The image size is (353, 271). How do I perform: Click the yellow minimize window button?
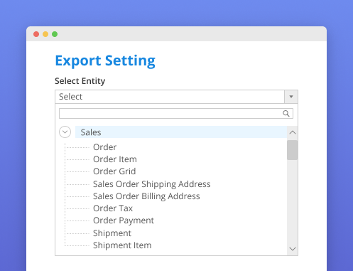click(x=45, y=34)
